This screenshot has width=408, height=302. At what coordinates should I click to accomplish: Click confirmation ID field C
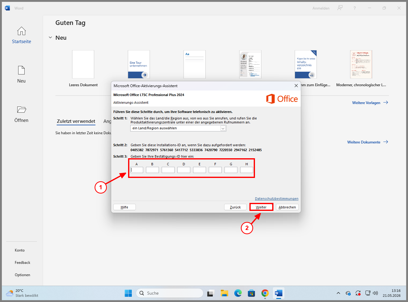pyautogui.click(x=168, y=170)
